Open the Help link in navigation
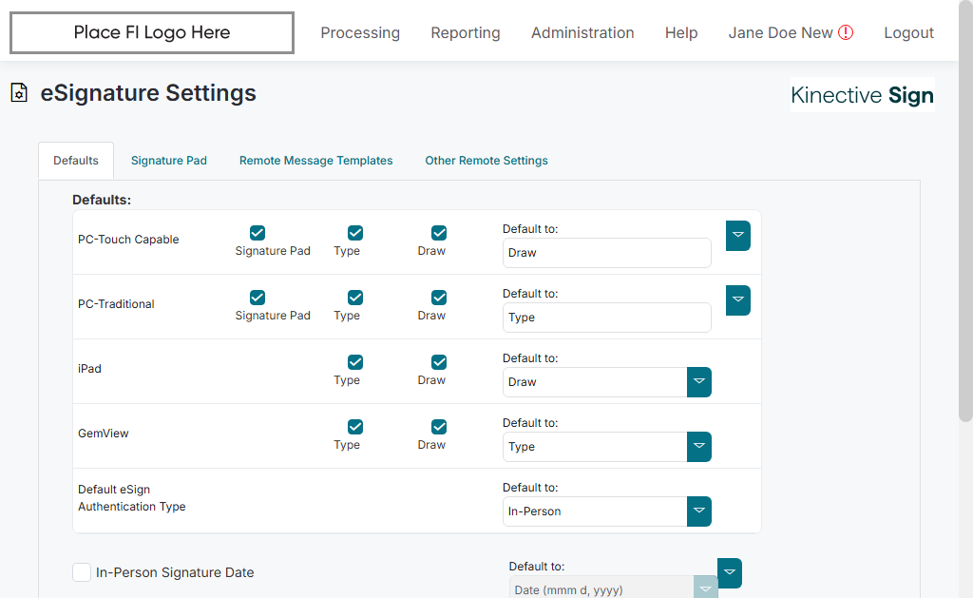The height and width of the screenshot is (598, 973). 681,33
